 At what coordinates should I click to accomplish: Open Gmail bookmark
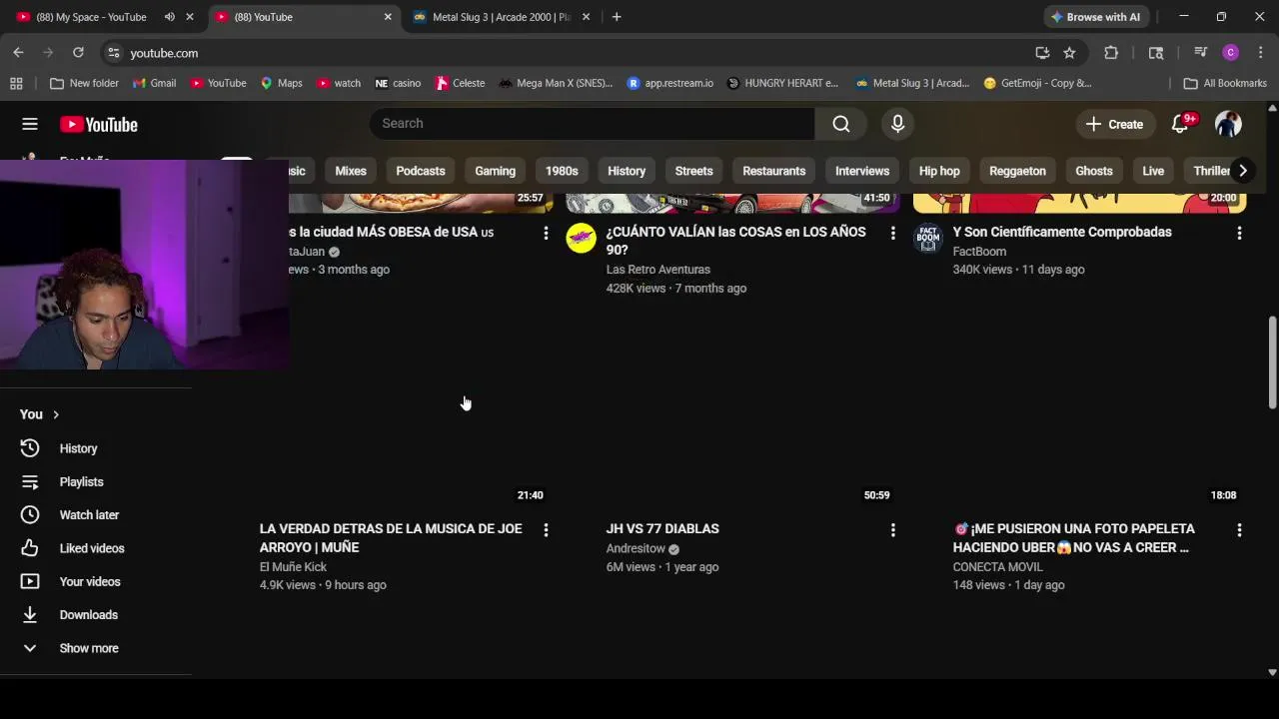click(x=154, y=83)
